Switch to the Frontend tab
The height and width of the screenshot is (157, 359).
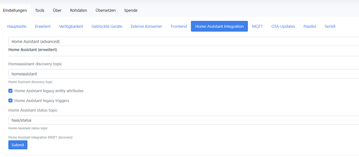click(x=179, y=26)
